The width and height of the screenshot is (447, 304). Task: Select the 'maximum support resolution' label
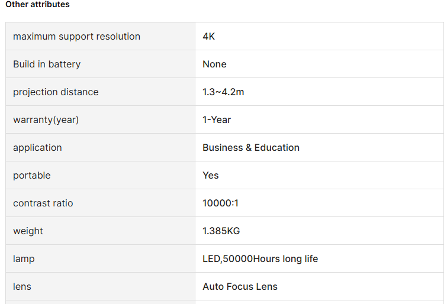tap(76, 37)
